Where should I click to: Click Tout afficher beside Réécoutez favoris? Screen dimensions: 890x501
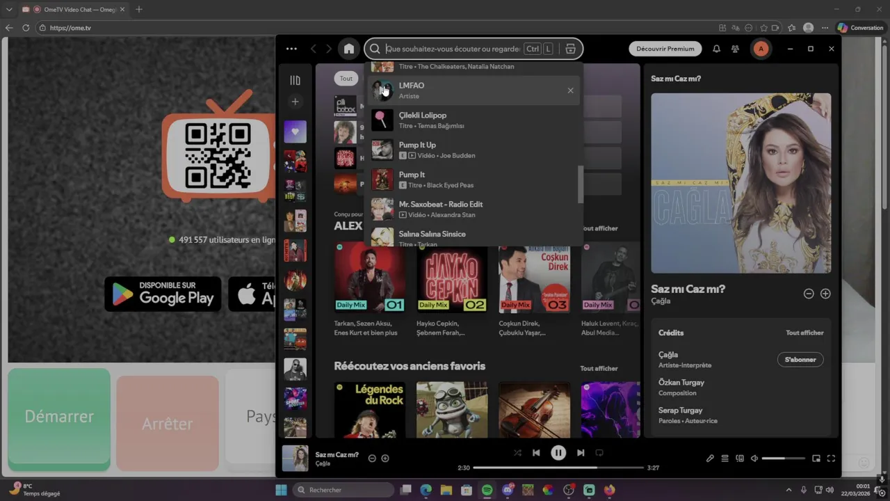click(599, 368)
